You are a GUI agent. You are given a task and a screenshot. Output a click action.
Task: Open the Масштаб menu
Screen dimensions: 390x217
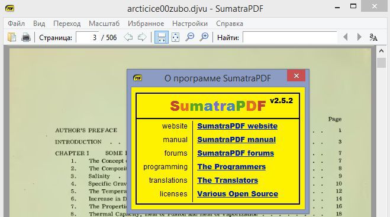(104, 24)
